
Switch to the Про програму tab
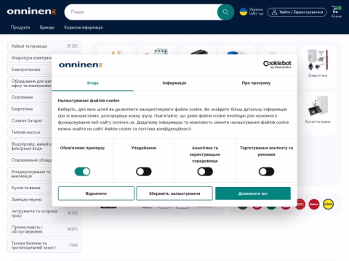(x=256, y=83)
